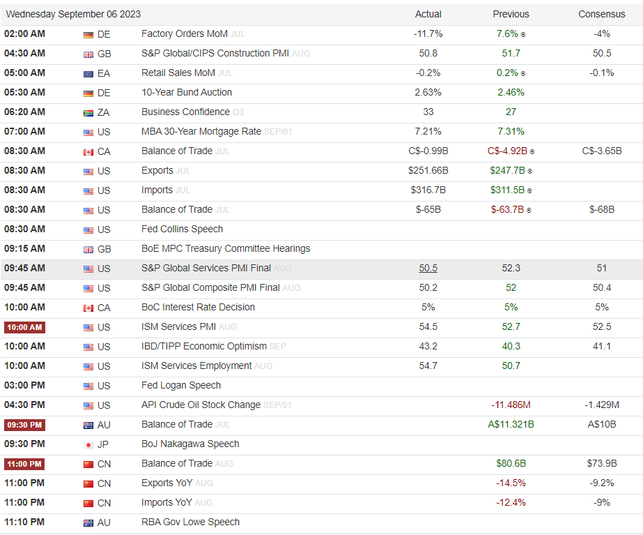Image resolution: width=643 pixels, height=535 pixels.
Task: Click the Japan flag beside BoJ Nakagawa Speech
Action: click(88, 445)
